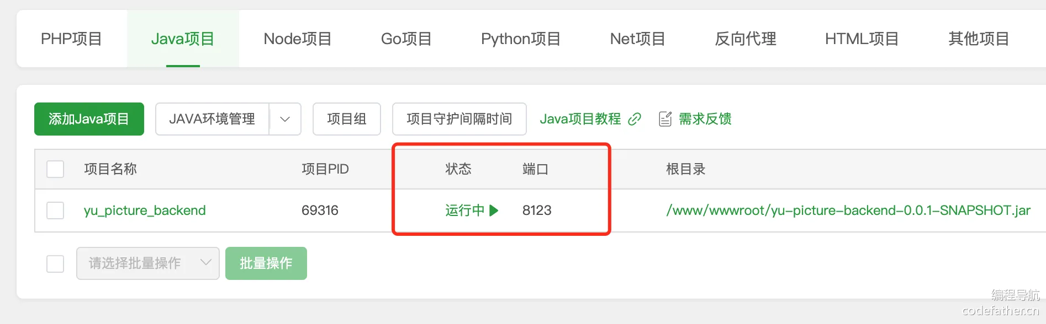Open the yu_picture_backend project name link

pos(145,210)
